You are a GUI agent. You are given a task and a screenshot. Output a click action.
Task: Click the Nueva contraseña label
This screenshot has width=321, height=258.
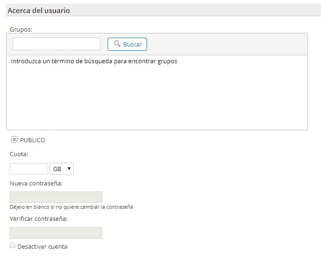click(x=36, y=183)
